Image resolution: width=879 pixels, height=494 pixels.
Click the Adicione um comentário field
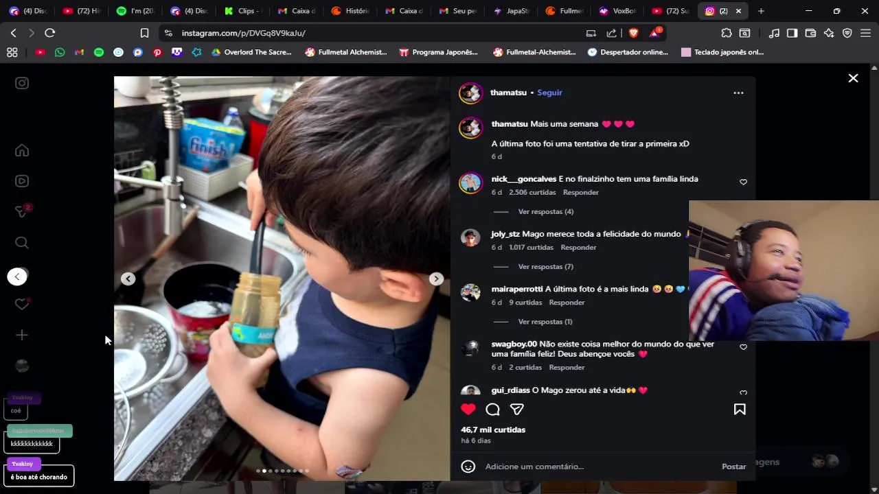coord(597,467)
